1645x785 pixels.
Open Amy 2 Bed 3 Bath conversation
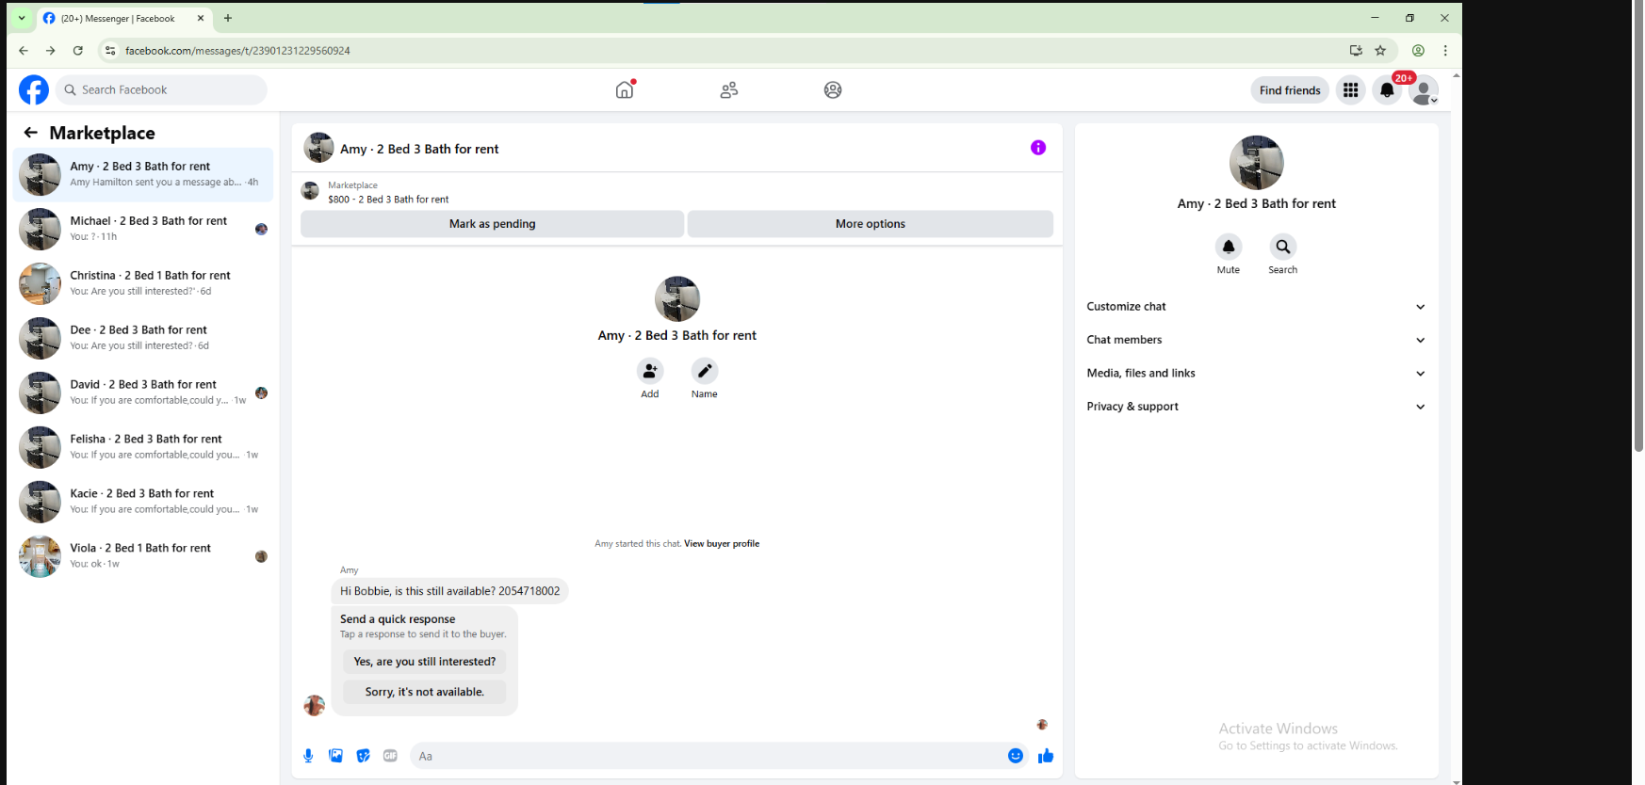click(143, 174)
